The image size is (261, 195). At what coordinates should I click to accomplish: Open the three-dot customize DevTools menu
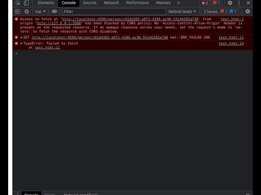click(x=239, y=3)
